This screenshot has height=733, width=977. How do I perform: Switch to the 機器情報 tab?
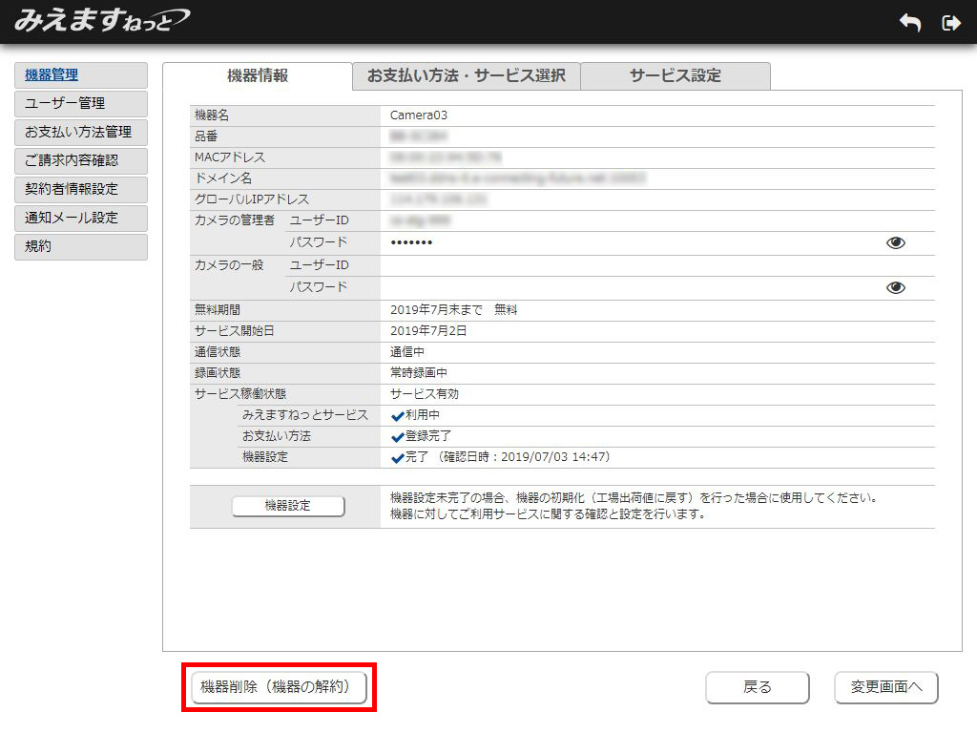[258, 76]
